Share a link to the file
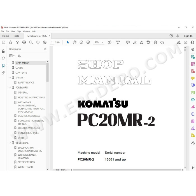The height and width of the screenshot is (196, 196). point(179,42)
